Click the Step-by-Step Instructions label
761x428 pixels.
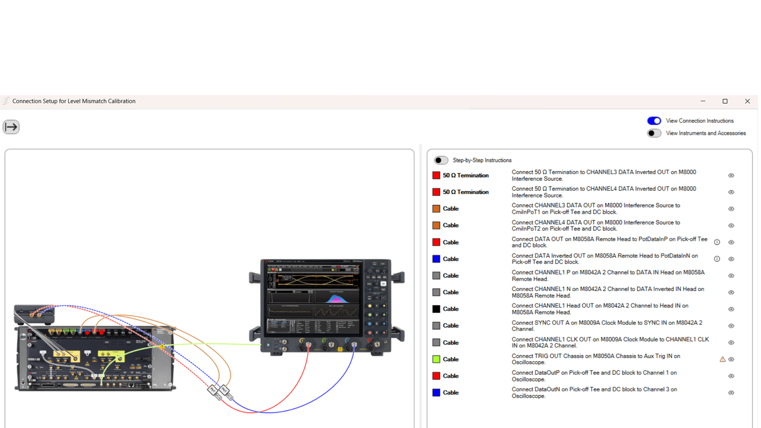coord(482,160)
